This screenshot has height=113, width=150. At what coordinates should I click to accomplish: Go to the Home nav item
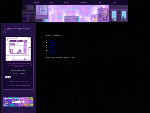[x=36, y=3]
